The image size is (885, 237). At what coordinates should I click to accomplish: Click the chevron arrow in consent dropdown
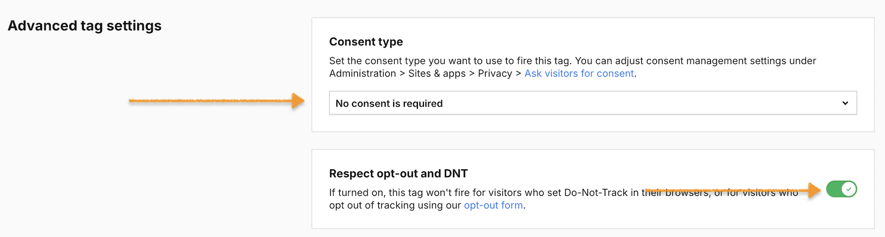tap(845, 103)
